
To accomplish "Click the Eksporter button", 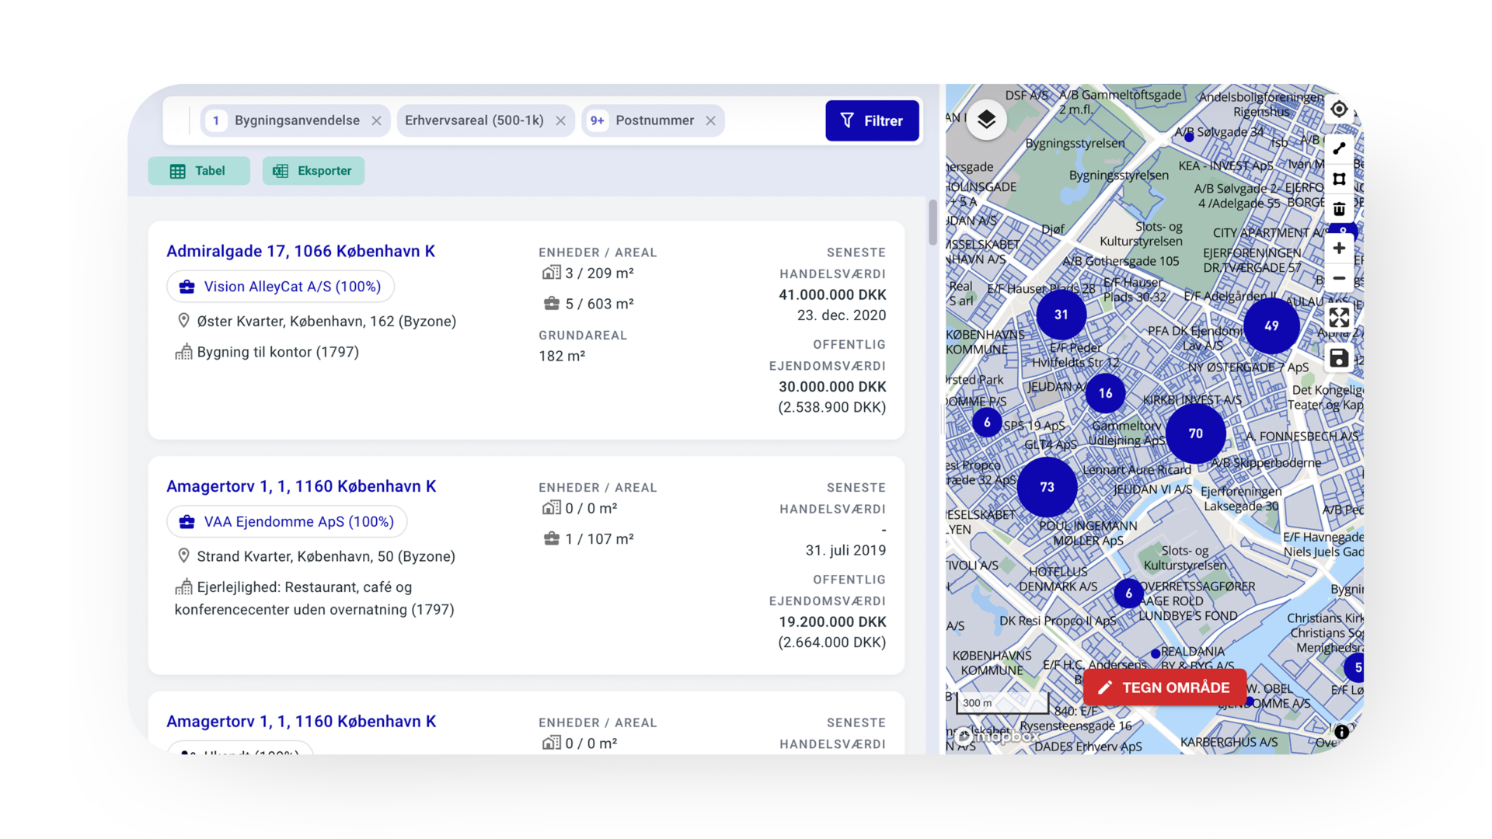I will point(313,171).
